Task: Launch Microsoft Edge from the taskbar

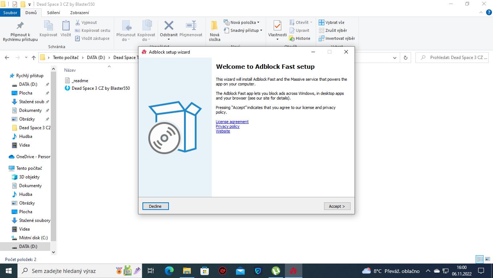Action: [169, 271]
